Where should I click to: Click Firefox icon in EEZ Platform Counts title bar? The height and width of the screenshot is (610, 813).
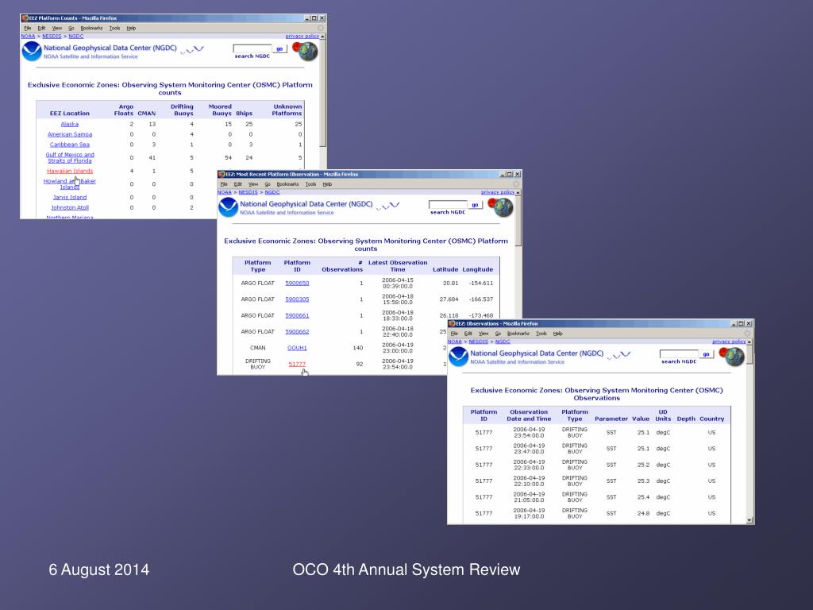[25, 17]
